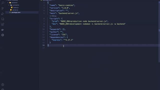160x90 pixels.
Task: Open the Search view in activity bar
Action: tap(3, 3)
